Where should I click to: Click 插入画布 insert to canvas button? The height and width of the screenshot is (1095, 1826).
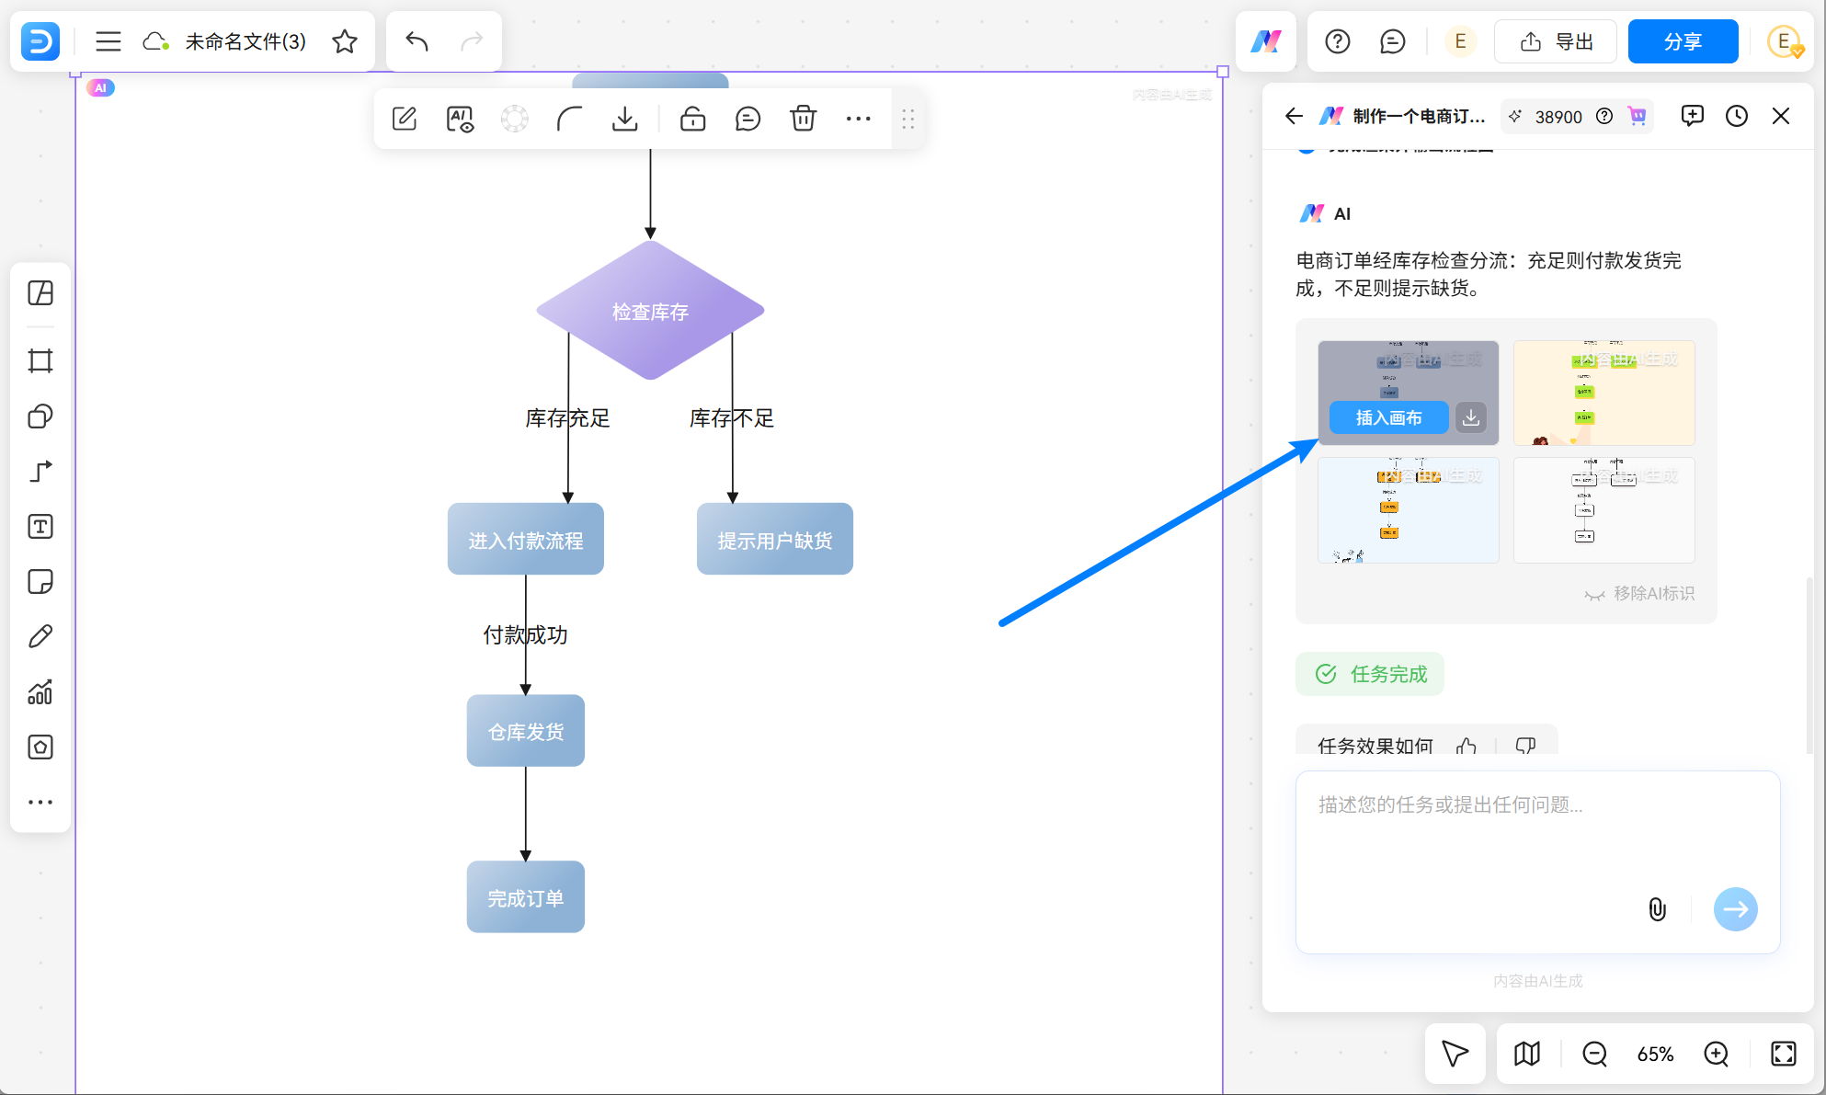[x=1389, y=417]
